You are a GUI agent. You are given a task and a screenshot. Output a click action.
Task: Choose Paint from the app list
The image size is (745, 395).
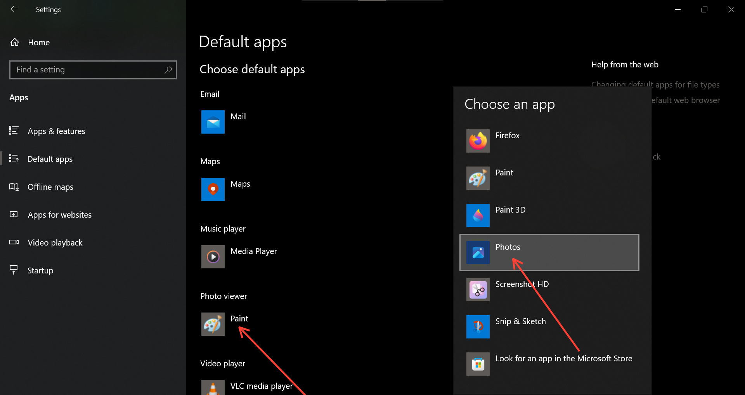pos(549,178)
